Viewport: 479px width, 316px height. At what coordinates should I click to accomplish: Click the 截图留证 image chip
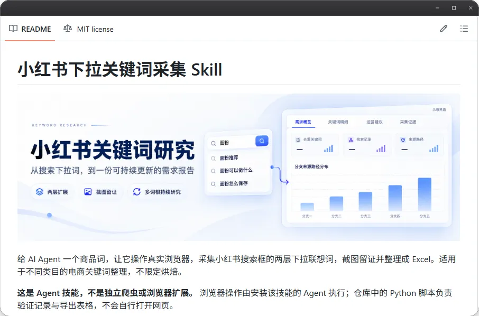pos(100,192)
